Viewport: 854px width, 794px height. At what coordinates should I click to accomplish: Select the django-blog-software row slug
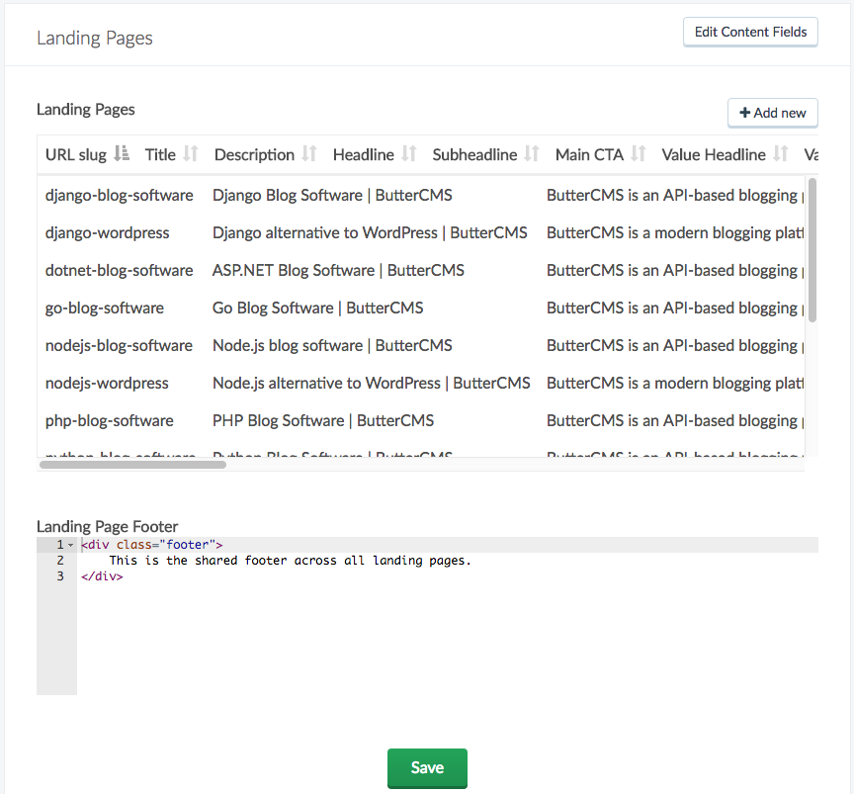click(x=120, y=195)
